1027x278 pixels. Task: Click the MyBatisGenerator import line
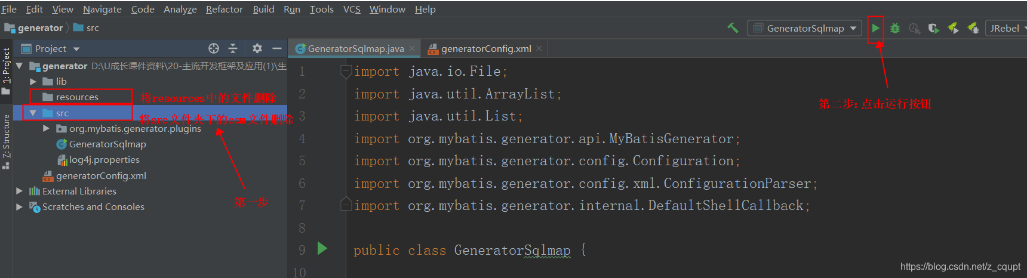[547, 139]
